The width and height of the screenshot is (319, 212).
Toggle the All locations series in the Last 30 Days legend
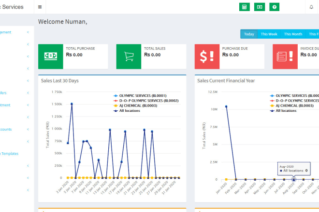pyautogui.click(x=127, y=111)
